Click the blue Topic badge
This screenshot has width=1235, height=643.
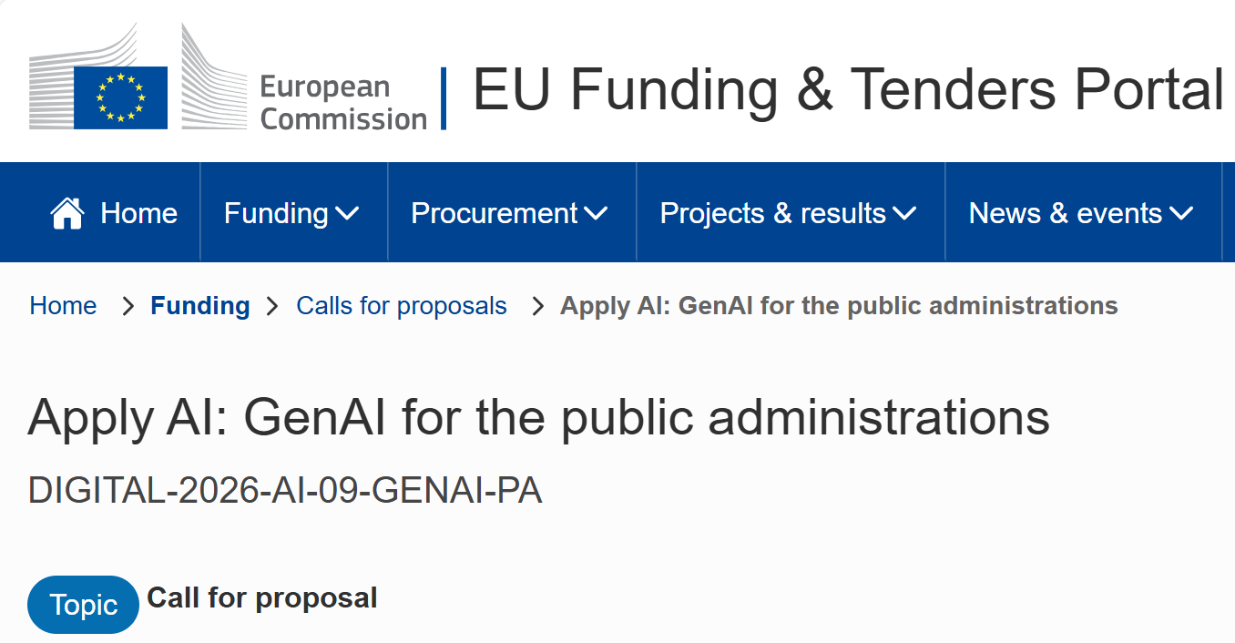83,604
